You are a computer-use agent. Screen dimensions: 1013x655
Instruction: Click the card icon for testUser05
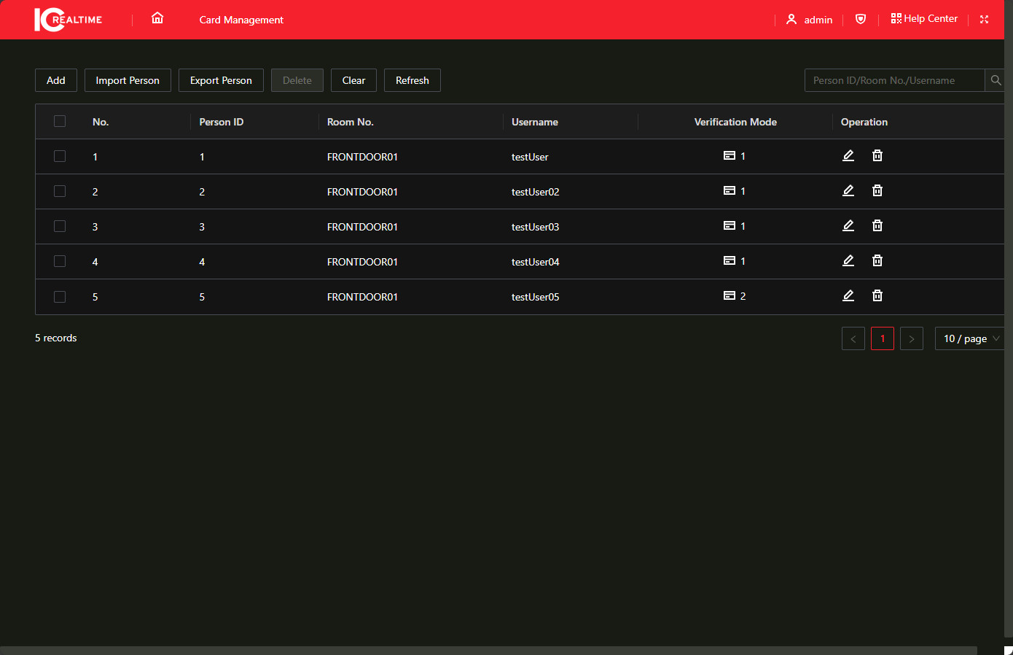tap(730, 295)
